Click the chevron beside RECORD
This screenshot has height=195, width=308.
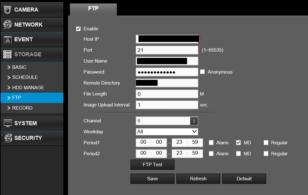click(x=9, y=108)
